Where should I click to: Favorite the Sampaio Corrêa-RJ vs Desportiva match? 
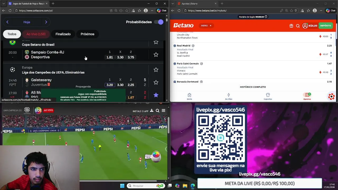click(156, 55)
